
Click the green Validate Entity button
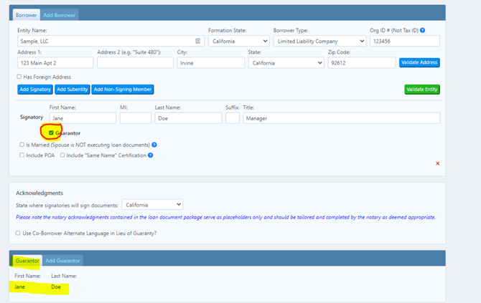coord(422,90)
